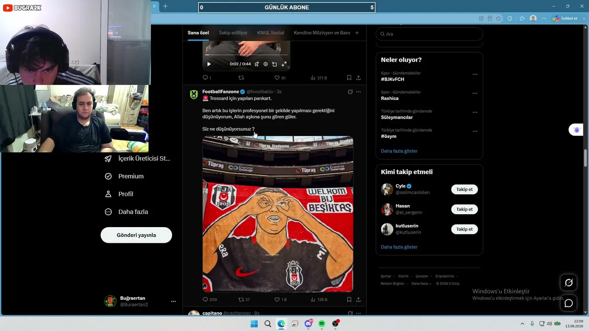The width and height of the screenshot is (589, 331).
Task: Open the FootballFanzone profile avatar
Action: click(194, 94)
